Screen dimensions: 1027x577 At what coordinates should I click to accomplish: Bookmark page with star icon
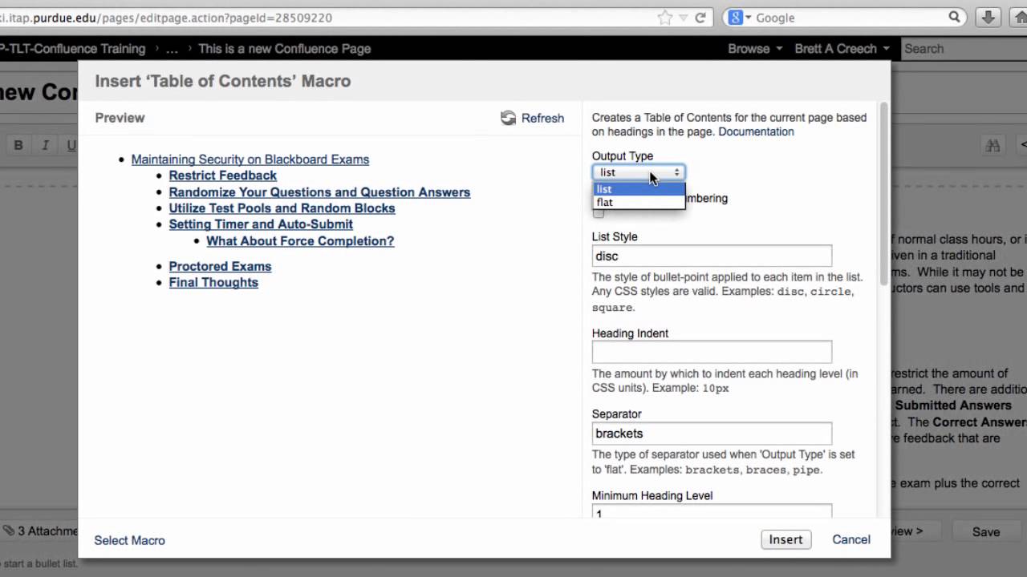(664, 18)
